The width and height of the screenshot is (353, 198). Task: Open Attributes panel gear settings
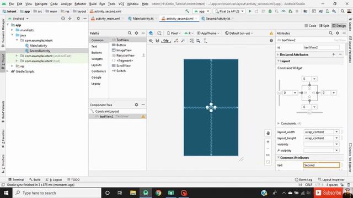click(x=337, y=33)
